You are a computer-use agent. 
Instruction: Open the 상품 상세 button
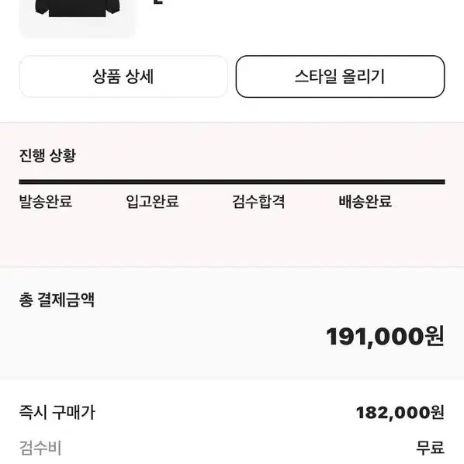tap(123, 76)
